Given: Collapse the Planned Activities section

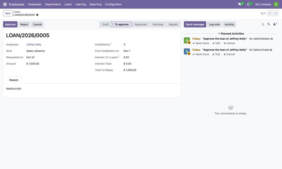Looking at the screenshot, I should pos(231,33).
